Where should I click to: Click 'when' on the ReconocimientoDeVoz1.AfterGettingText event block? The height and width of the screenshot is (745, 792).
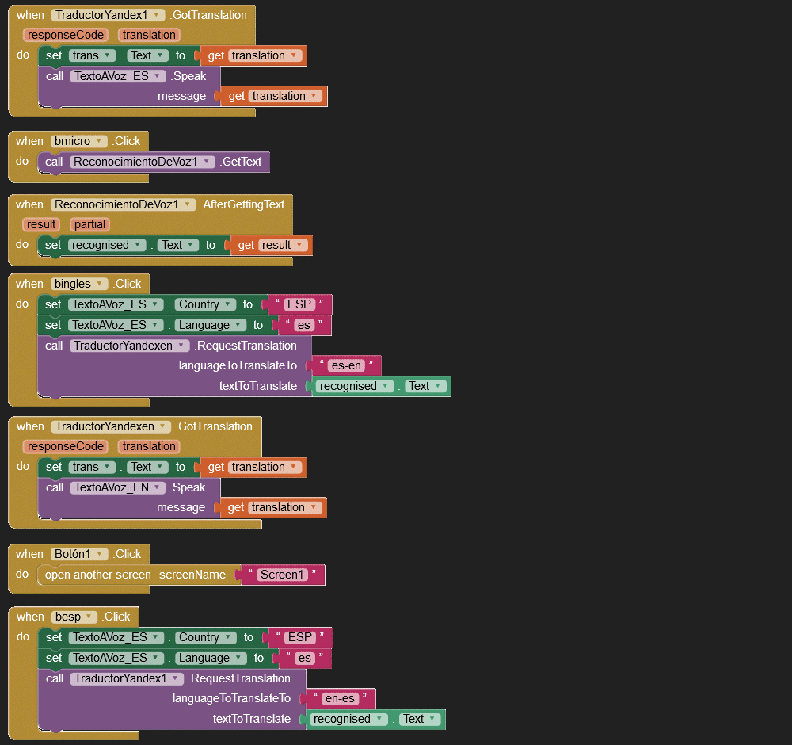(x=30, y=204)
